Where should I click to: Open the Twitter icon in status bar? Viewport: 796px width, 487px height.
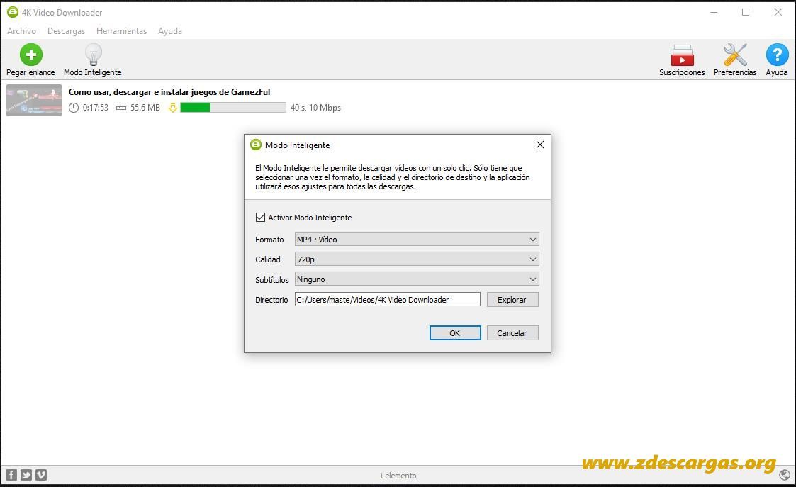[26, 475]
